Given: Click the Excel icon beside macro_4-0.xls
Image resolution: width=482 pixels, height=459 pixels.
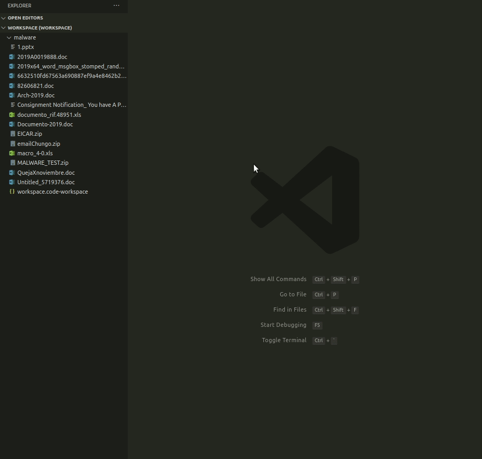Looking at the screenshot, I should pos(12,153).
